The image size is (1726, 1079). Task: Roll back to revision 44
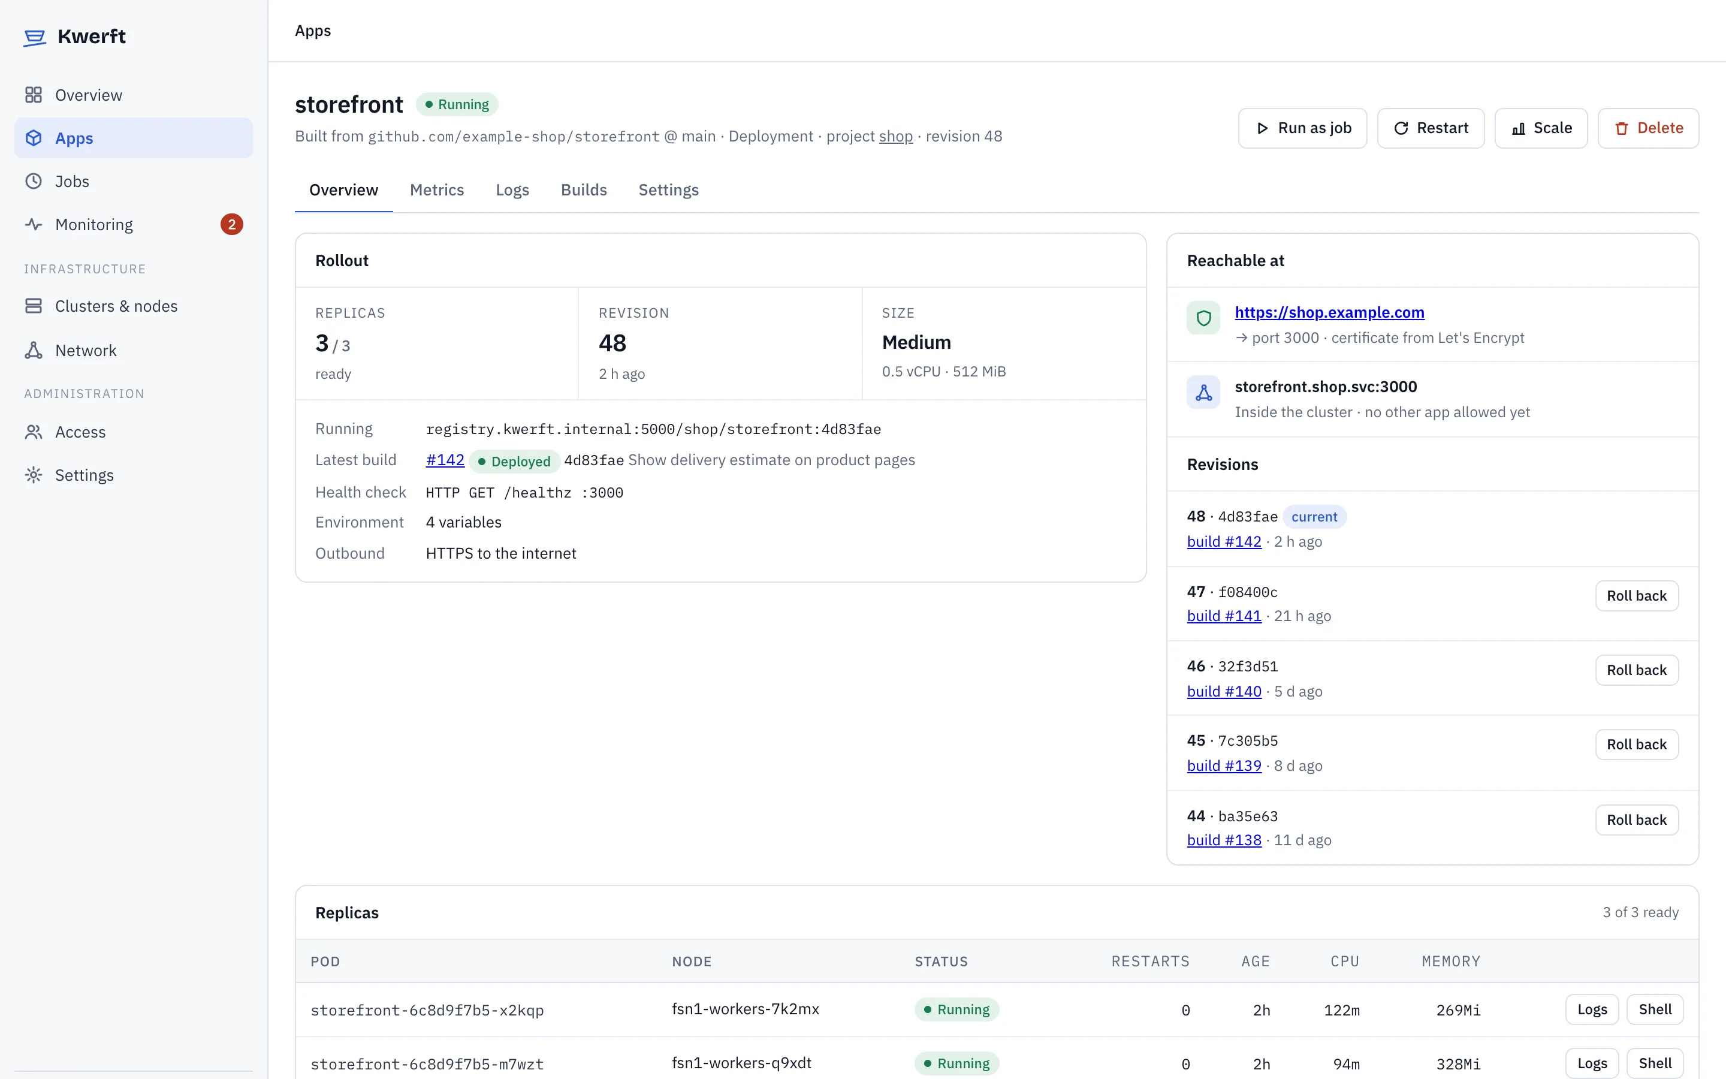[x=1637, y=820]
